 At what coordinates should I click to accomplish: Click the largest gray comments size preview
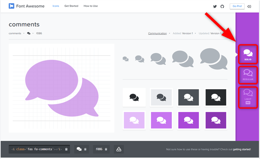click(x=213, y=57)
